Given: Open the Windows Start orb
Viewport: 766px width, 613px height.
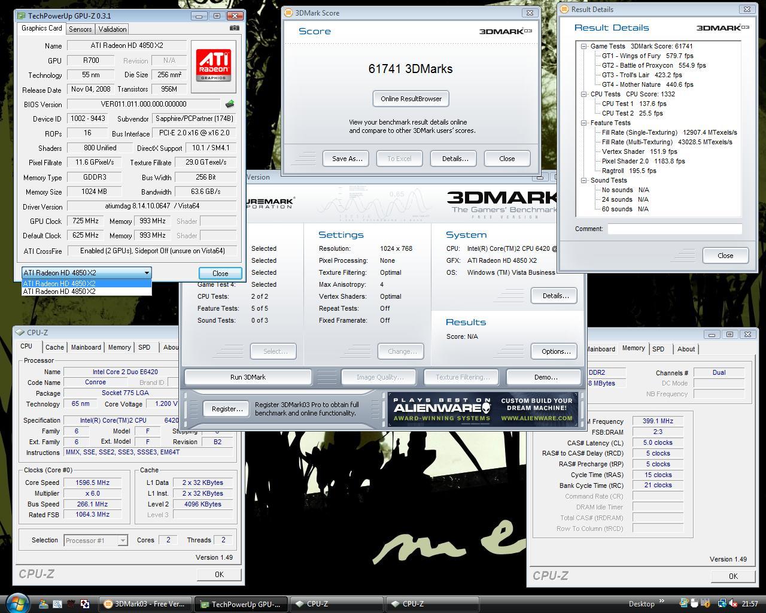Looking at the screenshot, I should (x=17, y=602).
